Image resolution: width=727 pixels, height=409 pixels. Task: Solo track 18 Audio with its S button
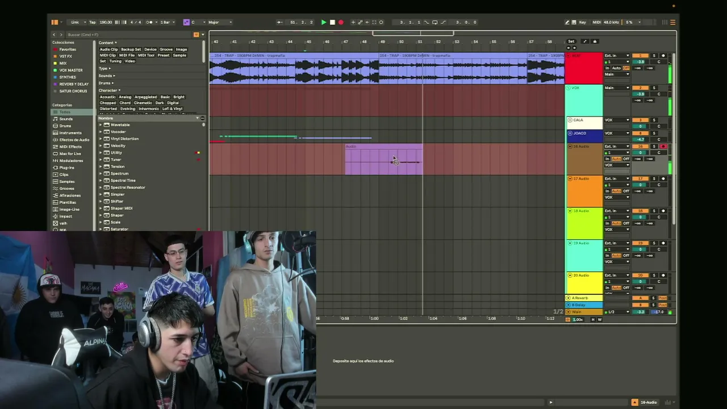[x=654, y=211]
